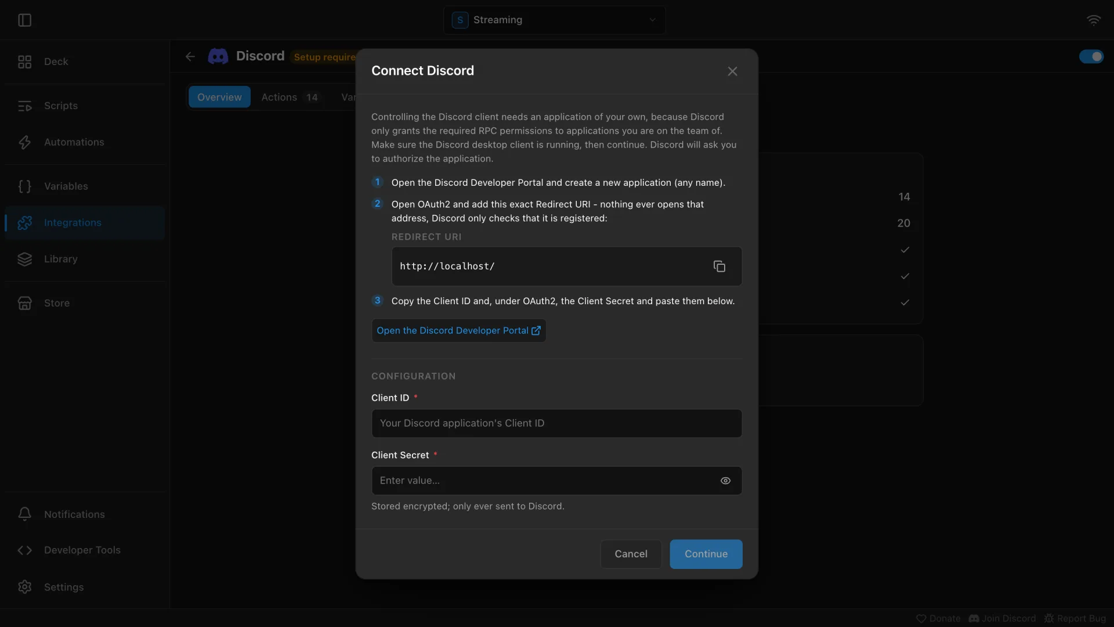The height and width of the screenshot is (627, 1114).
Task: Open Variables braces icon
Action: click(x=24, y=186)
